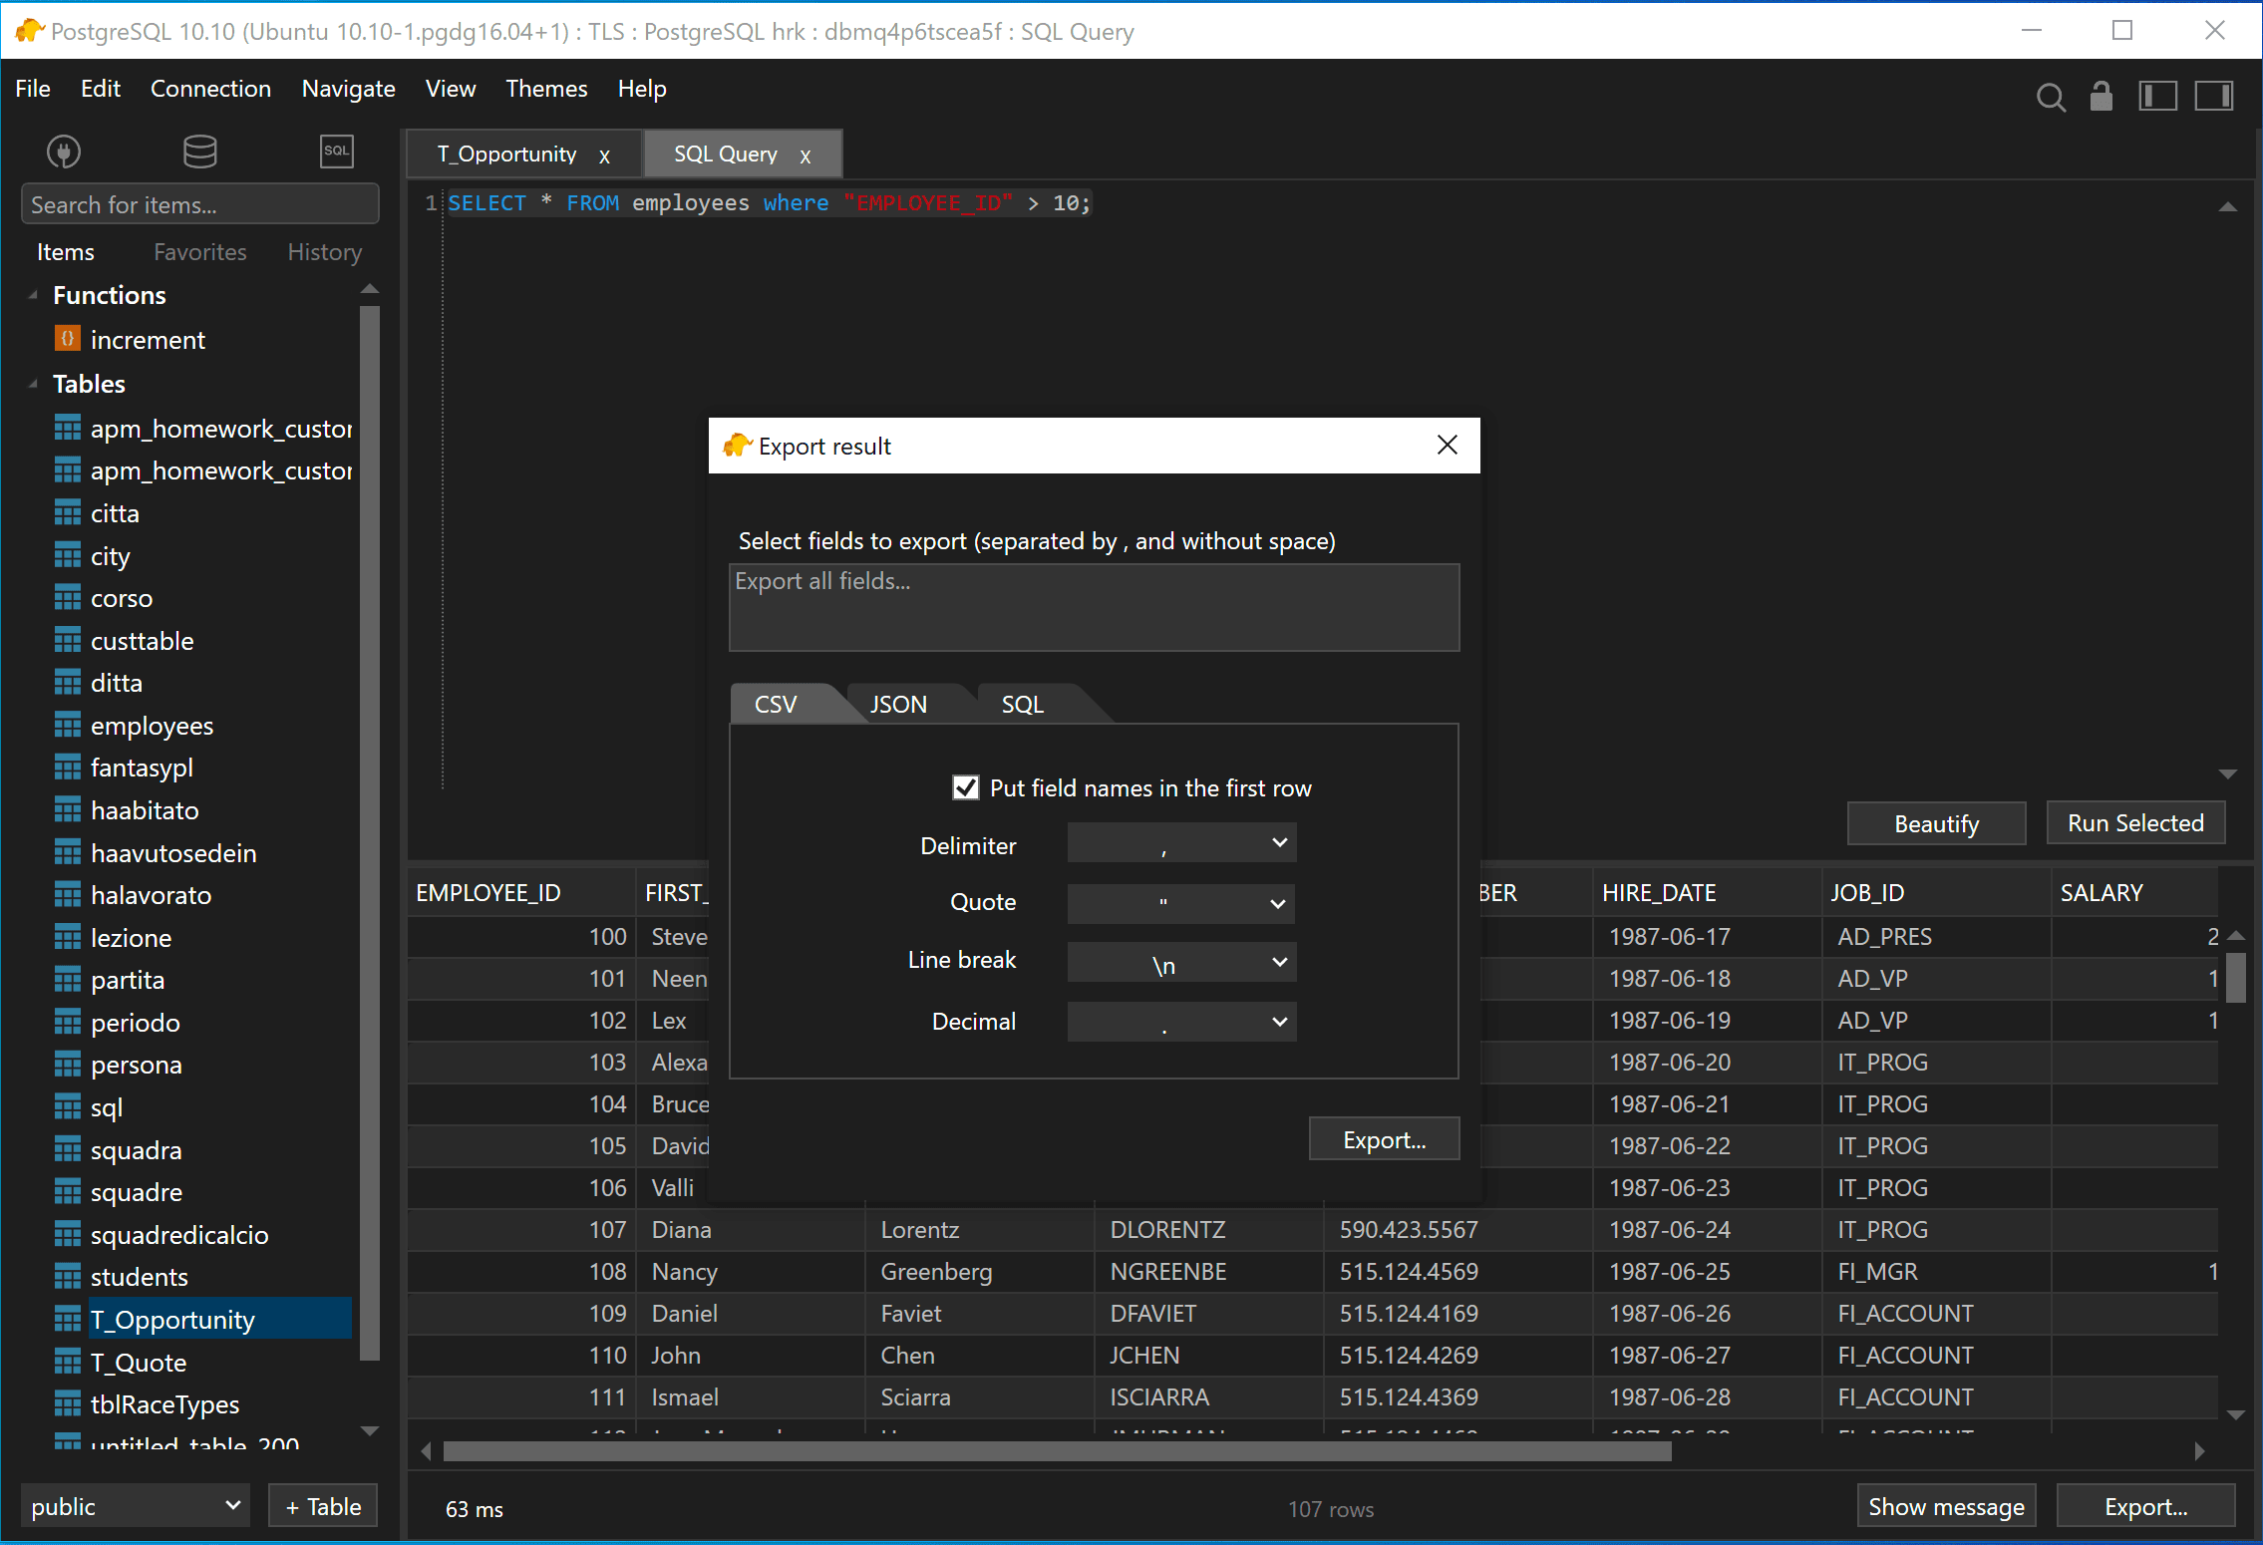Close the SQL Query tab with x
Screen dimensions: 2263x1545
(x=806, y=155)
